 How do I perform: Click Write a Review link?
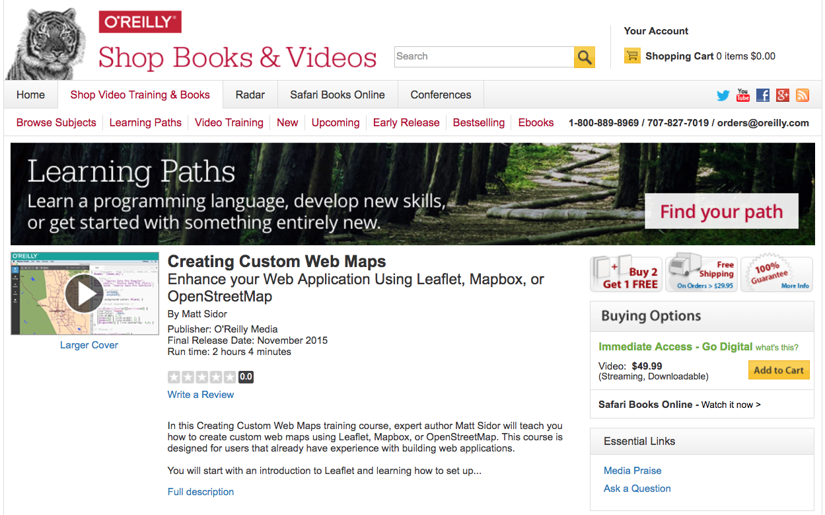pyautogui.click(x=201, y=395)
